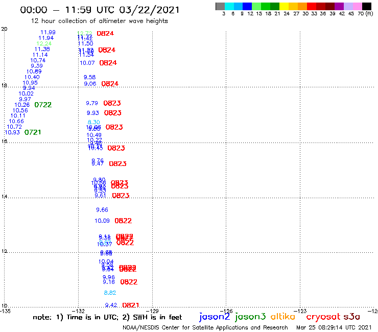Click the wave height value 9.16
Viewport: 378px width, 332px height.
point(109,282)
